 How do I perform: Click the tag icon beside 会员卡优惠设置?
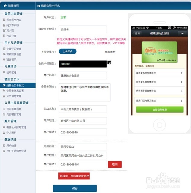4,90
